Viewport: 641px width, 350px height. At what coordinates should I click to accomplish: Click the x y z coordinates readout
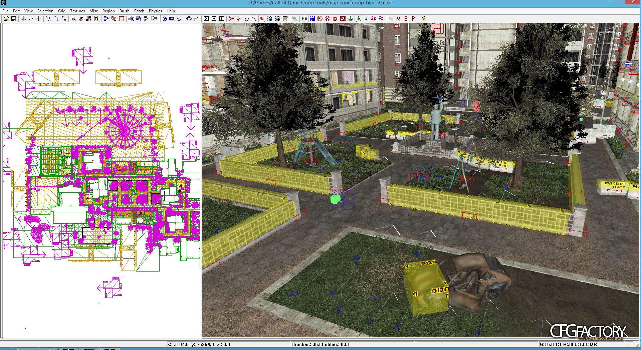click(198, 344)
